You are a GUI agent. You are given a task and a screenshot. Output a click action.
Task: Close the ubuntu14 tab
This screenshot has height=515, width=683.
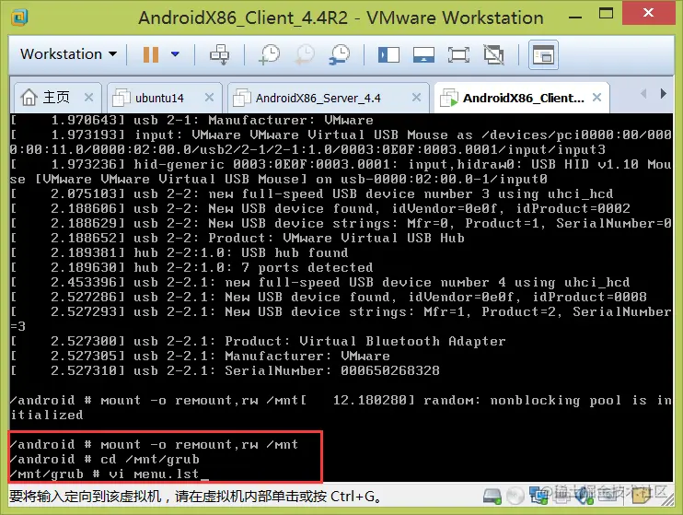(x=209, y=98)
